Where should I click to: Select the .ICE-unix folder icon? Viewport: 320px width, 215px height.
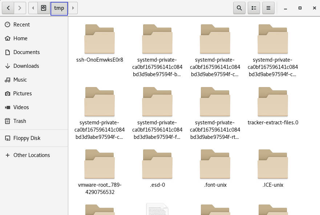[273, 164]
